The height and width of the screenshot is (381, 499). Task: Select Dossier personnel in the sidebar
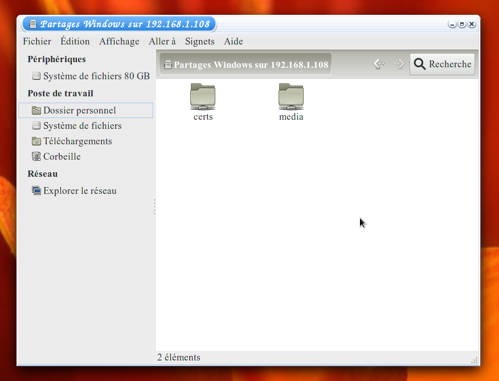pos(86,111)
